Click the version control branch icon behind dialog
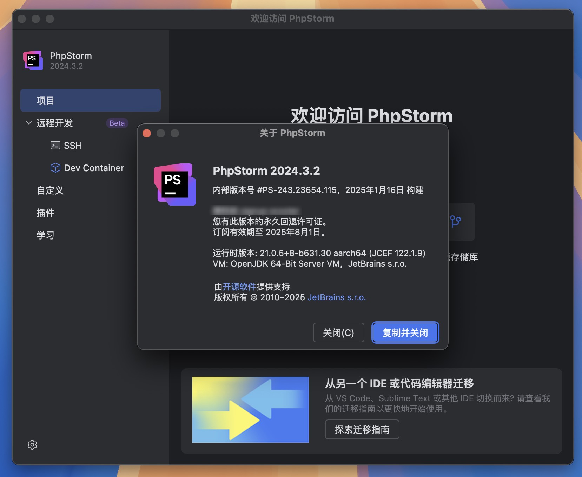 (455, 221)
